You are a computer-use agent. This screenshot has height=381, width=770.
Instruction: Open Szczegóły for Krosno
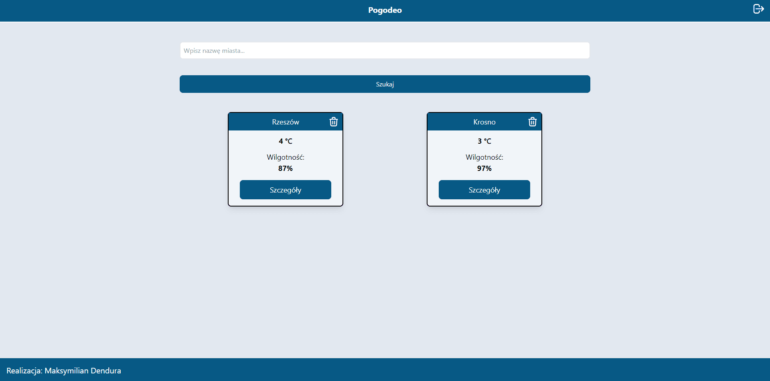(484, 190)
